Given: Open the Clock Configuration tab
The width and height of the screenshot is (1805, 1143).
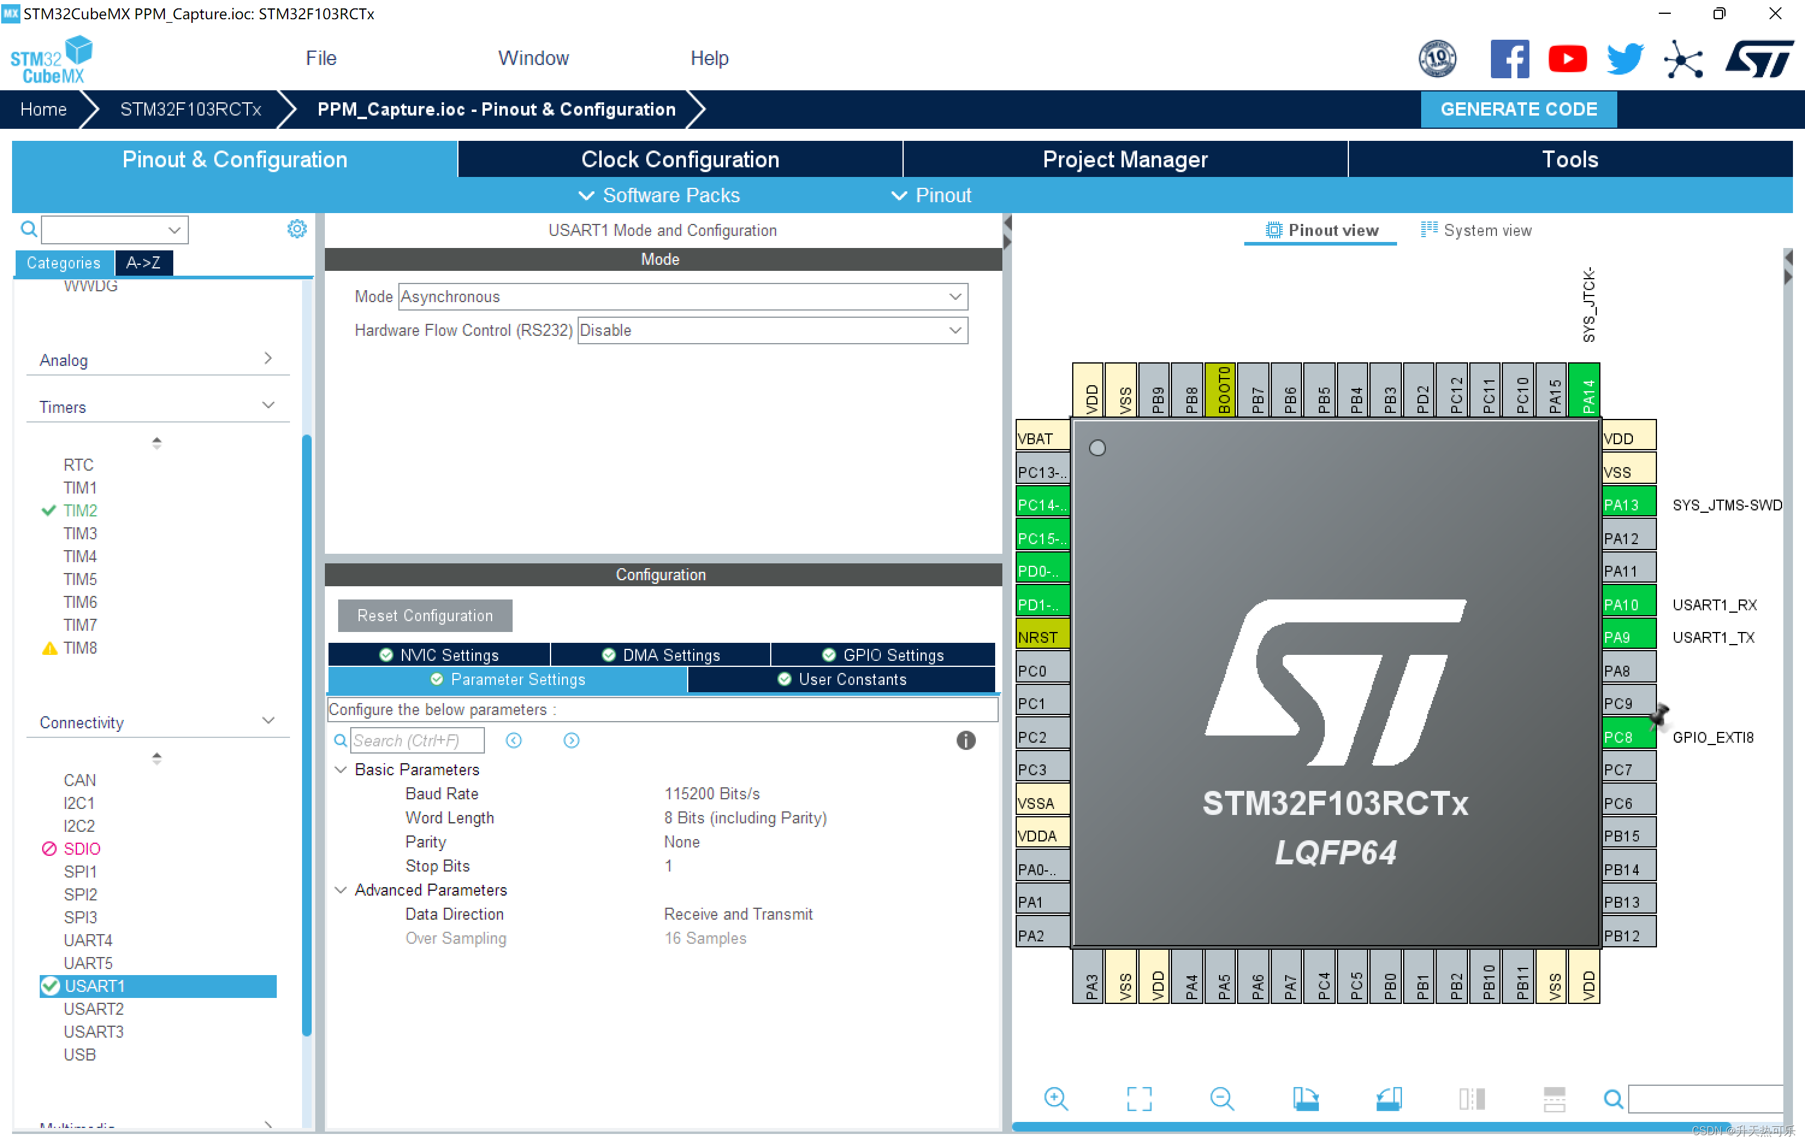Looking at the screenshot, I should point(680,159).
